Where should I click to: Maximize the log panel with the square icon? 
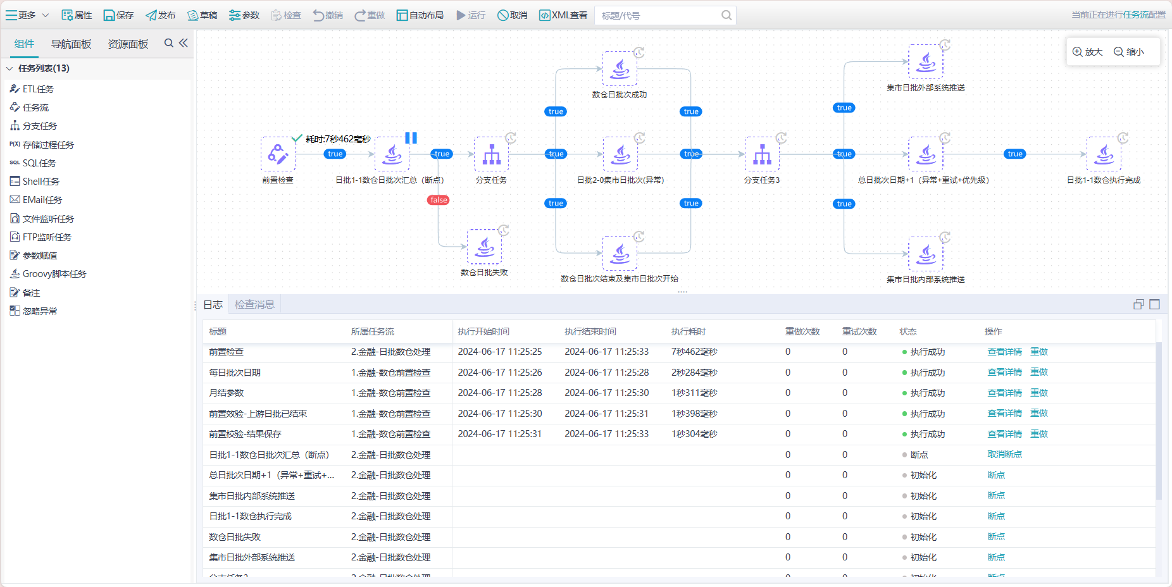pyautogui.click(x=1154, y=304)
